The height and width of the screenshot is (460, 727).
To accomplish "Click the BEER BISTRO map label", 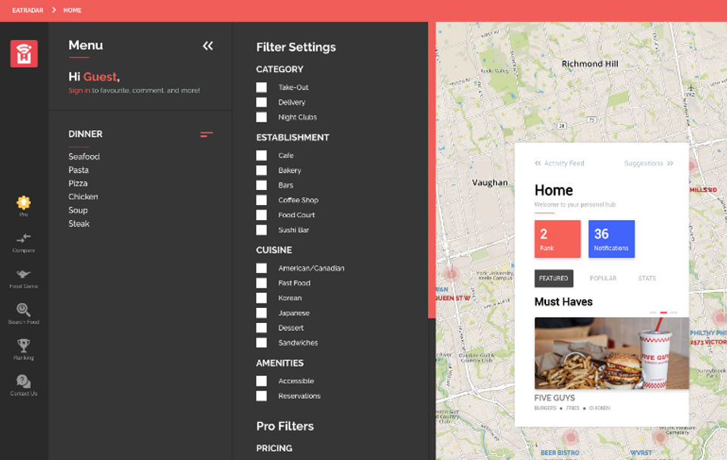I will [x=560, y=452].
